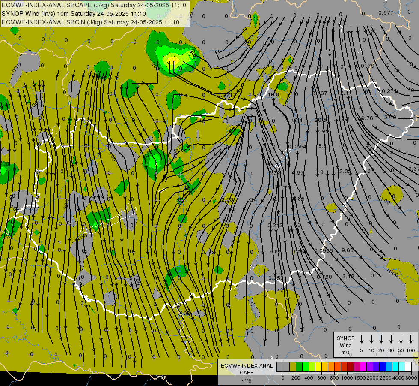This screenshot has width=419, height=386.
Task: Click the SBCIN title line
Action: coord(90,22)
